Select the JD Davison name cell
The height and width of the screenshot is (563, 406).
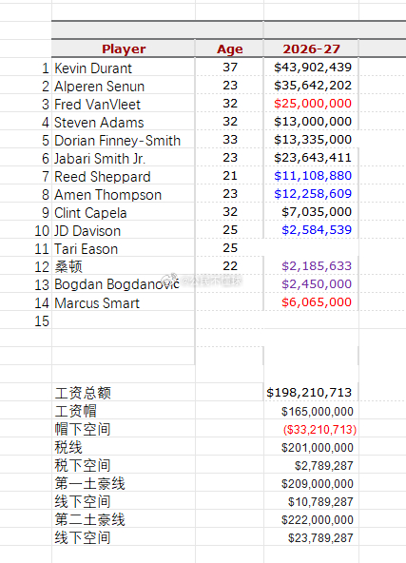click(x=124, y=231)
